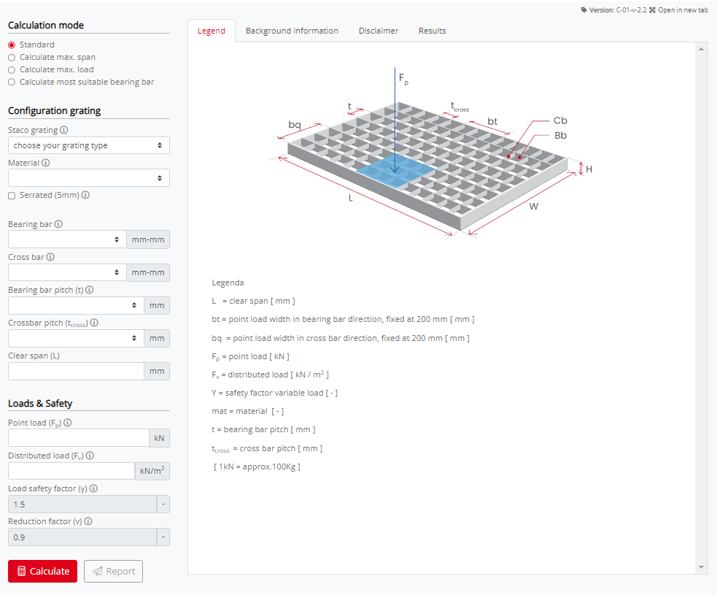Viewport: 717px width, 595px height.
Task: Select the Standard calculation mode
Action: coord(11,45)
